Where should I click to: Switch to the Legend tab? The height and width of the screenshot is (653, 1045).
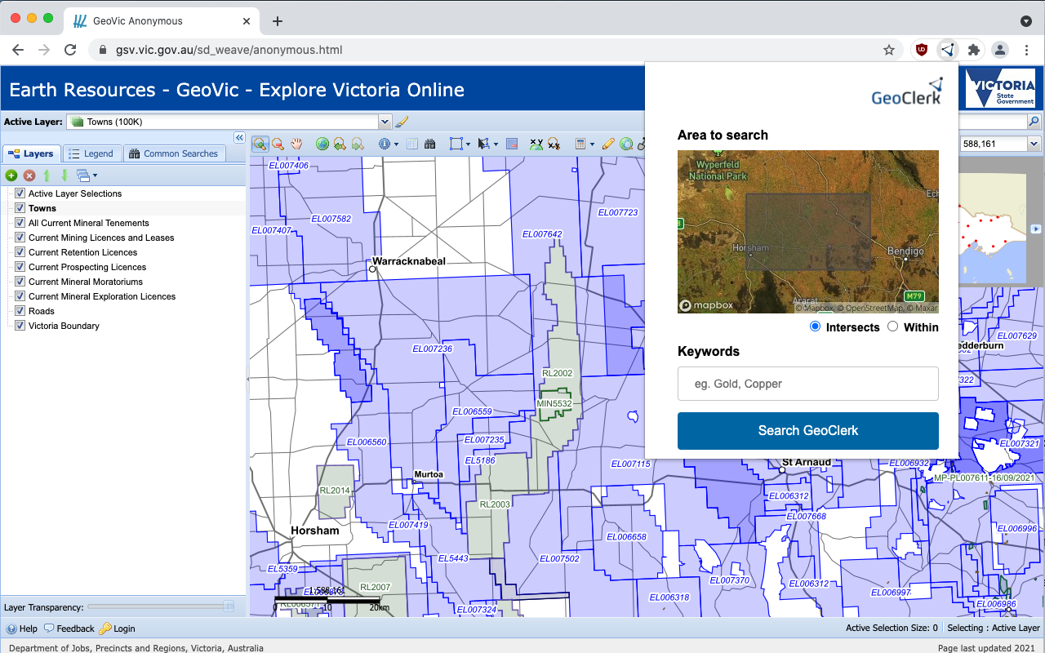pos(91,153)
